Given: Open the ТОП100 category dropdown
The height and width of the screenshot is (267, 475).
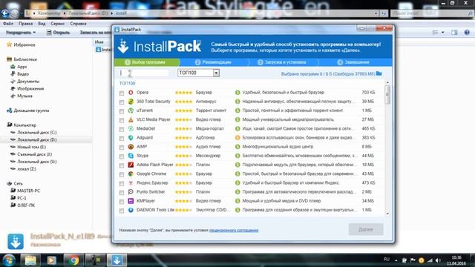Looking at the screenshot, I should coord(198,73).
